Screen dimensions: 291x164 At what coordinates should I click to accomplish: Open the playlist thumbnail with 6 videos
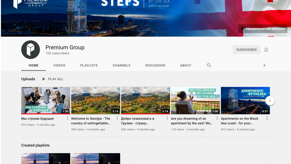click(x=96, y=159)
